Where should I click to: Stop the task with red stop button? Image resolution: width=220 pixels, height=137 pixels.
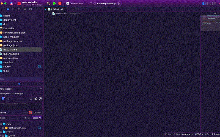click(x=60, y=4)
